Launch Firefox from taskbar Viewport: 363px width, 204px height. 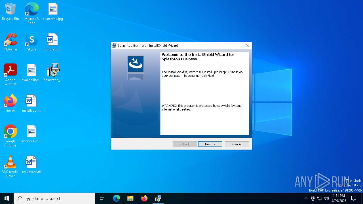pos(144,198)
